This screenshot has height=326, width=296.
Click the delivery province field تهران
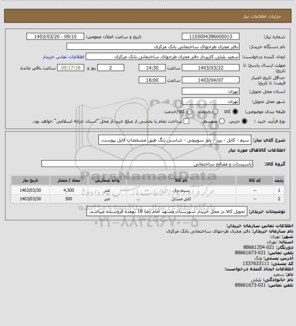[211, 91]
